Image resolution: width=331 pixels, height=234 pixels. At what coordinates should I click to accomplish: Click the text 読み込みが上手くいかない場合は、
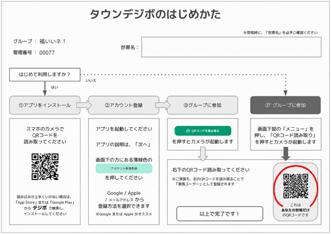tap(44, 197)
